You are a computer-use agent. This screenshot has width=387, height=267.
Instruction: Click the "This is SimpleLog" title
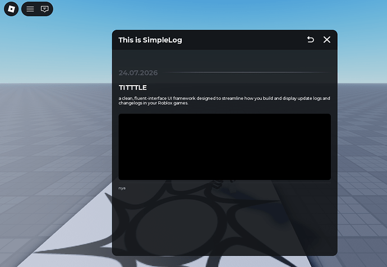tap(150, 40)
